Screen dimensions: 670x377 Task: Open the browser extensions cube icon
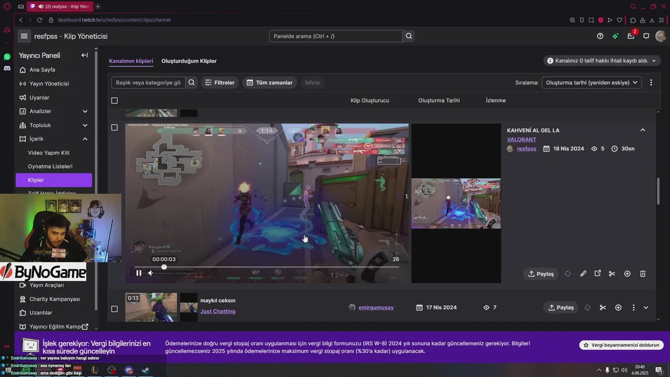[633, 20]
